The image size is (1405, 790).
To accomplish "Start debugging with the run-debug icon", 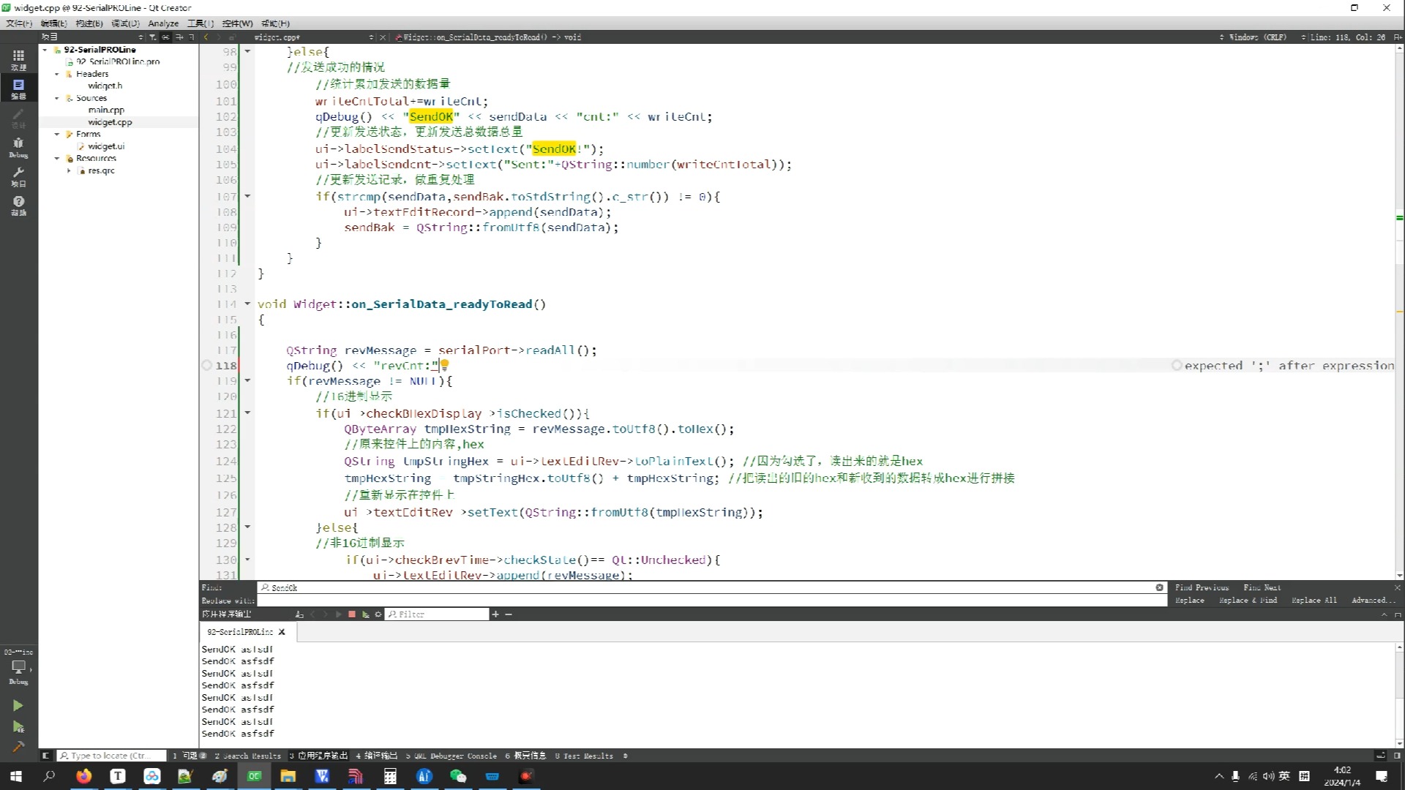I will [18, 726].
